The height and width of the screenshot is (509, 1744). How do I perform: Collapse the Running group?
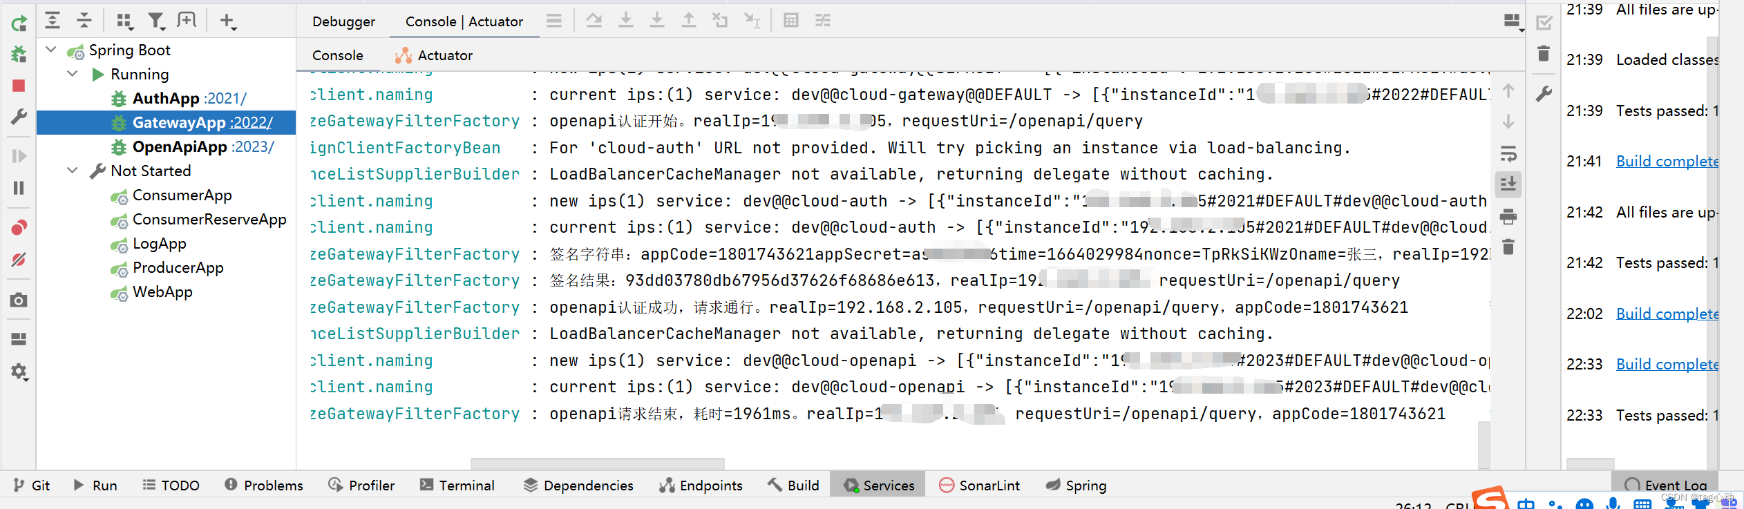click(72, 73)
